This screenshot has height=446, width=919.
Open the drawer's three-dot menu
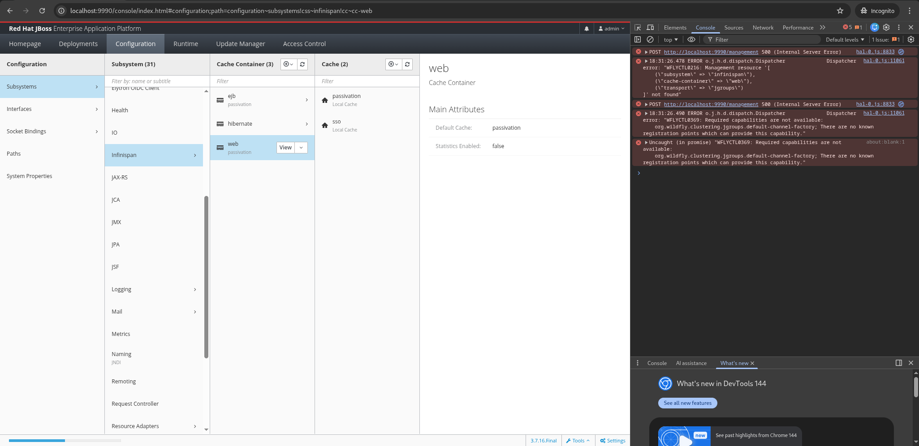(638, 363)
